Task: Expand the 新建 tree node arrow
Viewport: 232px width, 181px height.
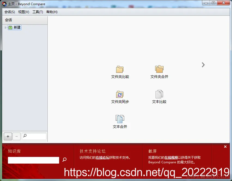Action: click(x=5, y=28)
